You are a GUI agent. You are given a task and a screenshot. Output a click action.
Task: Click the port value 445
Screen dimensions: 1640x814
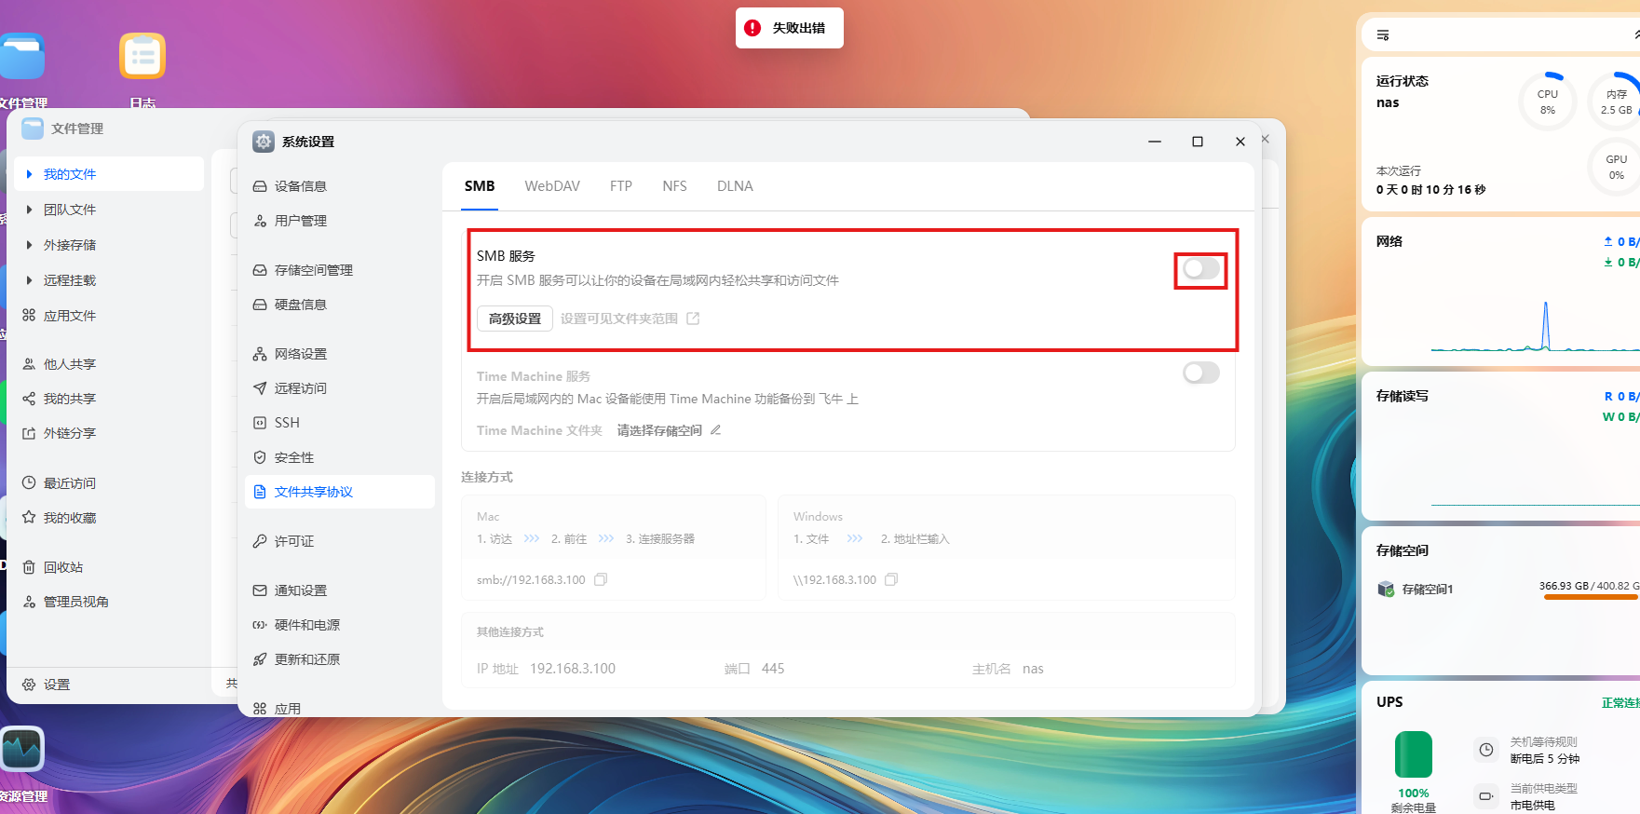773,669
